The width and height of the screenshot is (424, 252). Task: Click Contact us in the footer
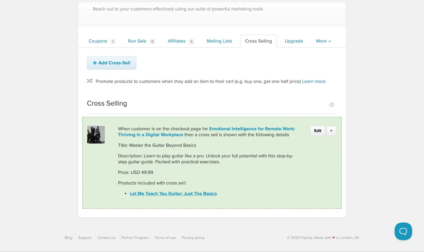tap(106, 238)
